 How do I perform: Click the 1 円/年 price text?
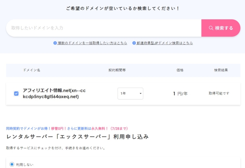[180, 94]
